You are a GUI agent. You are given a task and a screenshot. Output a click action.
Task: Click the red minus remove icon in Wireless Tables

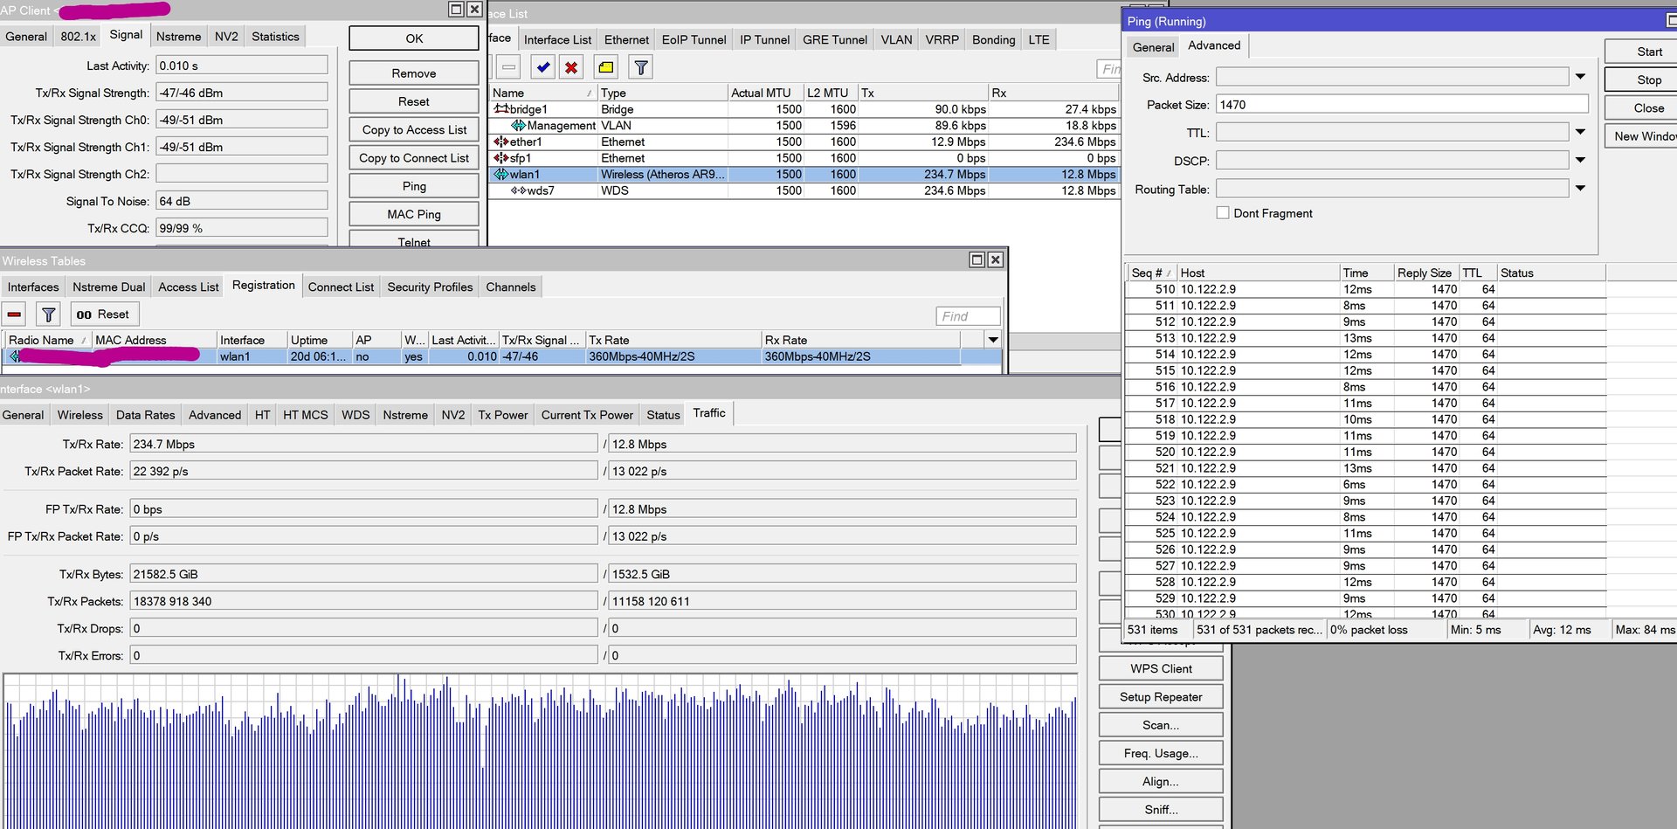[x=14, y=314]
